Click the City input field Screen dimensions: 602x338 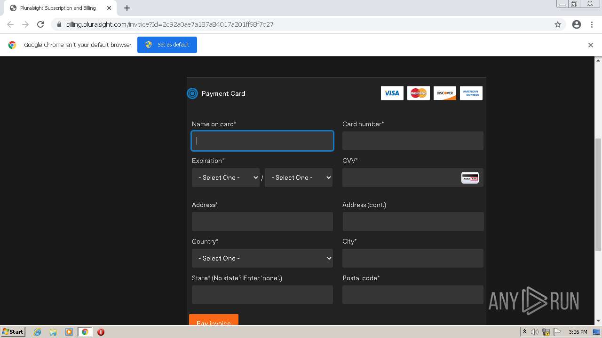[413, 258]
